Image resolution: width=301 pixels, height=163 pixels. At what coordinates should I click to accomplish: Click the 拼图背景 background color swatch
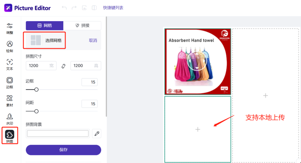tap(58, 134)
